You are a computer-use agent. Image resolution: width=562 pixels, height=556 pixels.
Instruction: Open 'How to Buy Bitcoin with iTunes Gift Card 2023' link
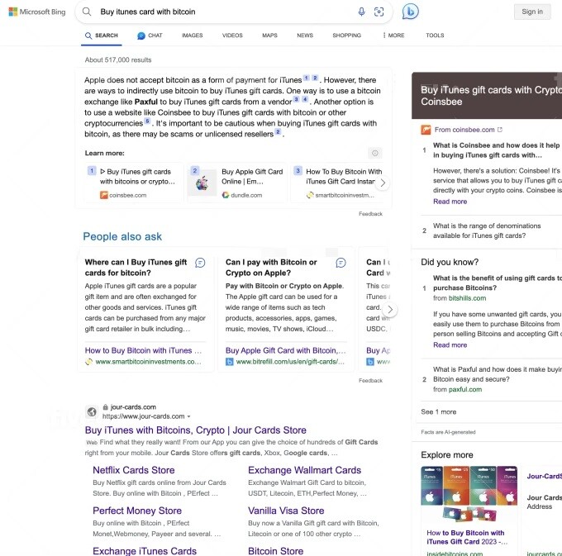pos(467,537)
